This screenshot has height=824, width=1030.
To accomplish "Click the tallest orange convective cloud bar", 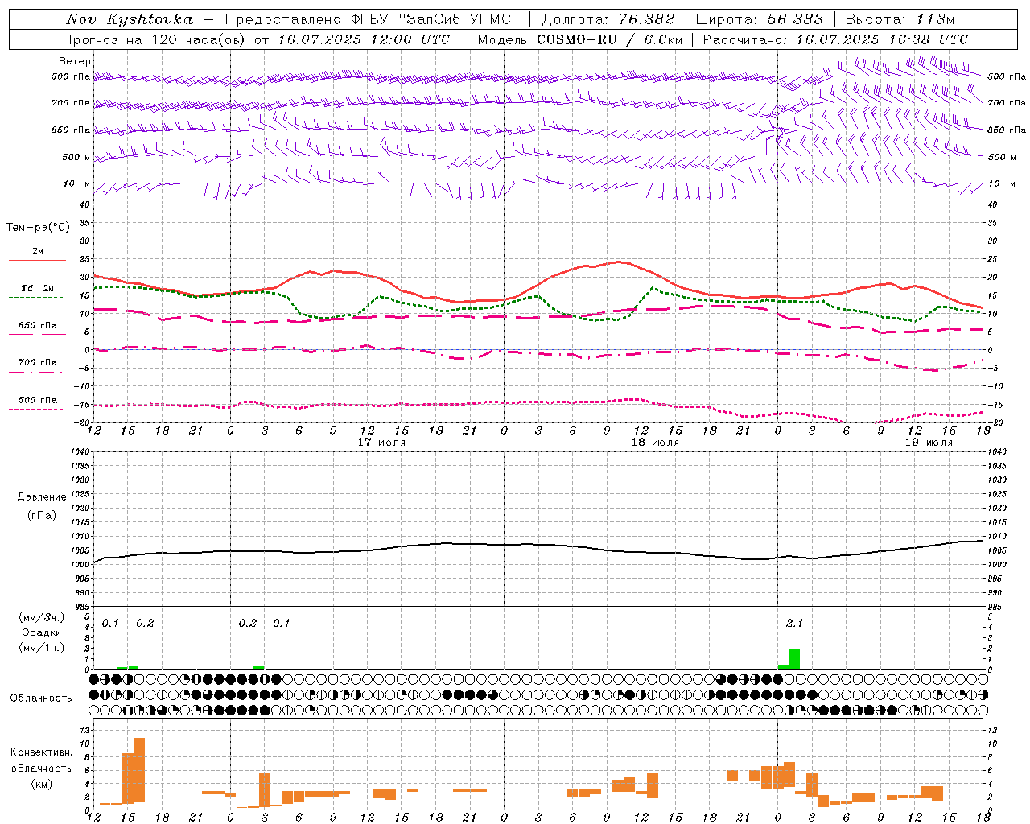I will click(139, 769).
